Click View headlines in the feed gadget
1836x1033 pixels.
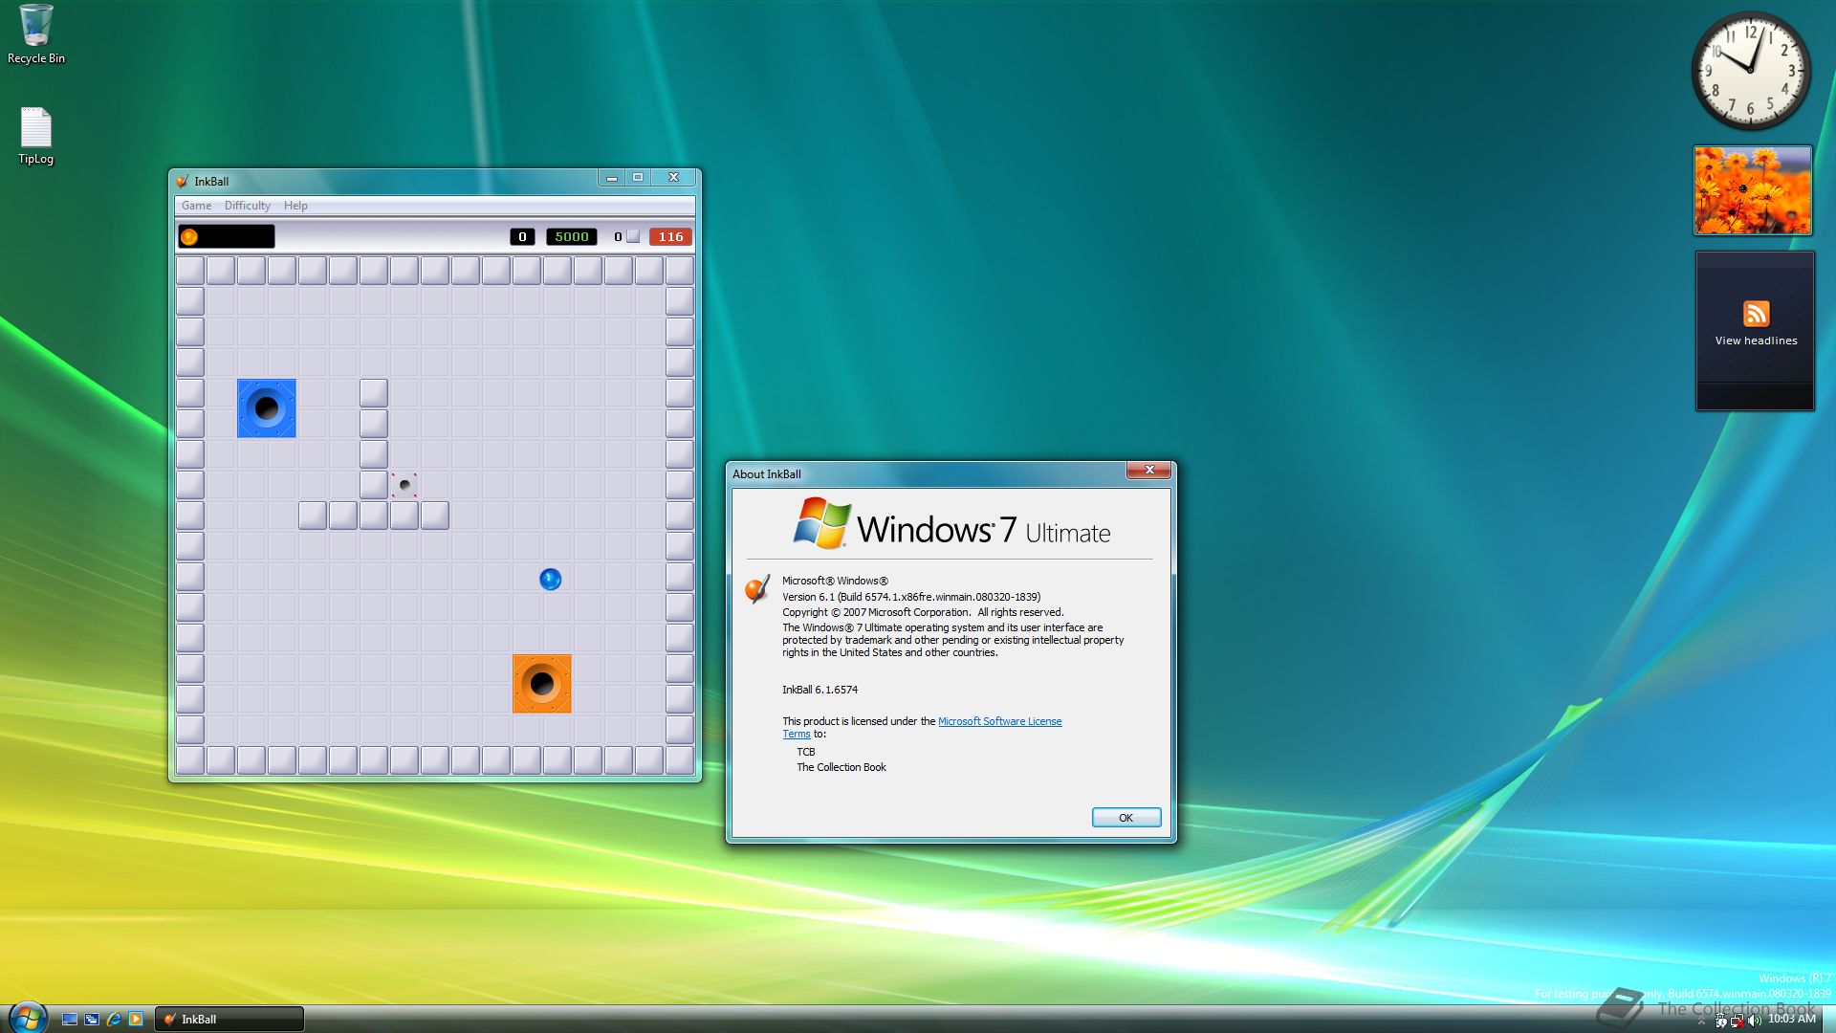click(x=1756, y=341)
